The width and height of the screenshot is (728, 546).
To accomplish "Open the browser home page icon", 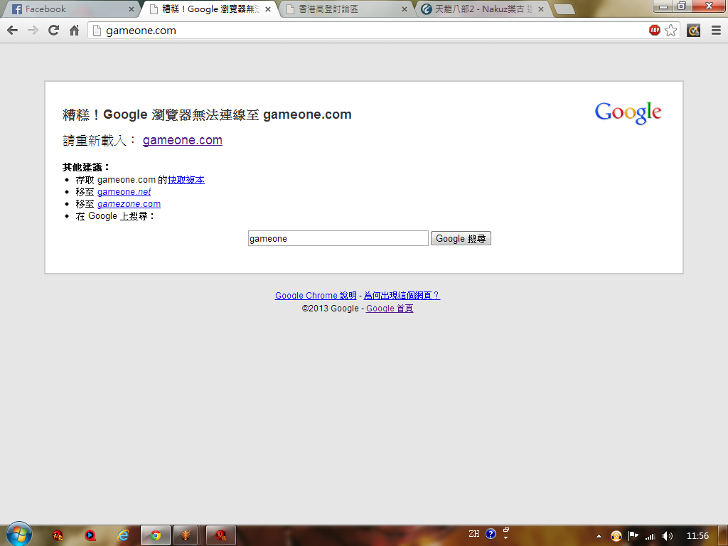I will 74,31.
